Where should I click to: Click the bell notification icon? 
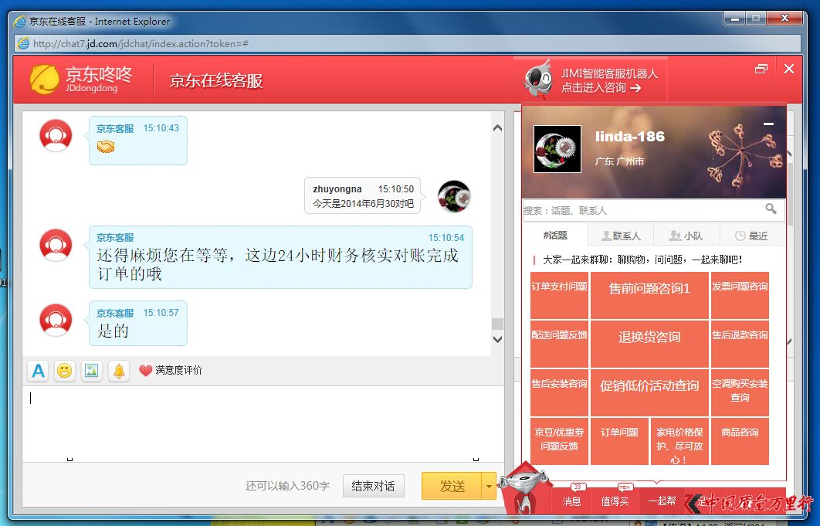tap(119, 371)
